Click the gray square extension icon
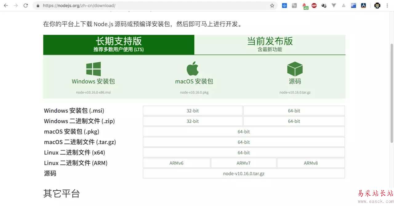Image resolution: width=394 pixels, height=206 pixels. 294,6
